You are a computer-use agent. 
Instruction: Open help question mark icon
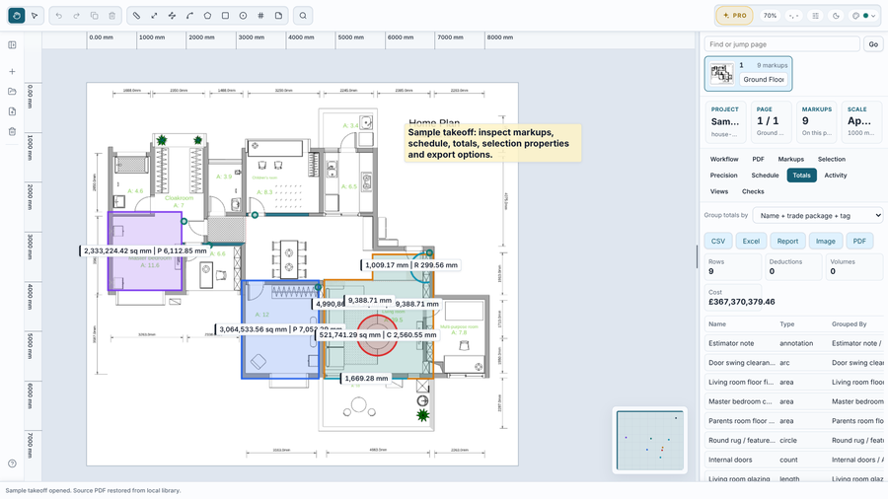click(12, 463)
